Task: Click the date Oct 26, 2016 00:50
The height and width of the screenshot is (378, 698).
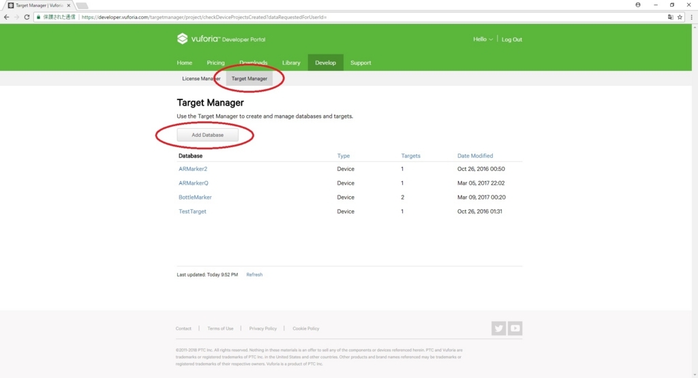Action: click(481, 169)
